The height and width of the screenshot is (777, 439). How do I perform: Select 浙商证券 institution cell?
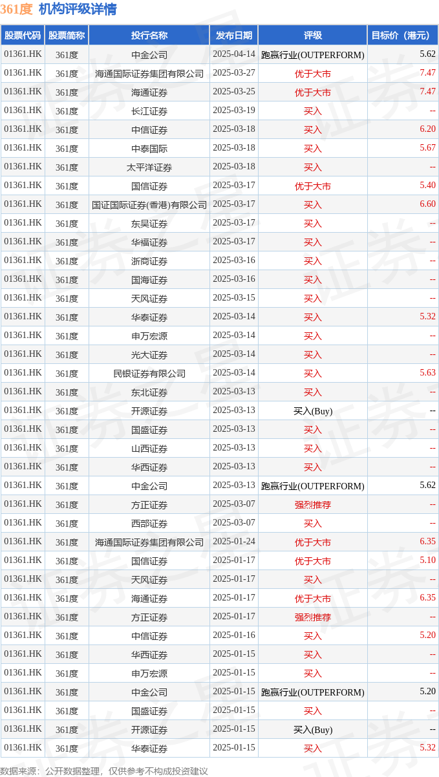(x=149, y=261)
